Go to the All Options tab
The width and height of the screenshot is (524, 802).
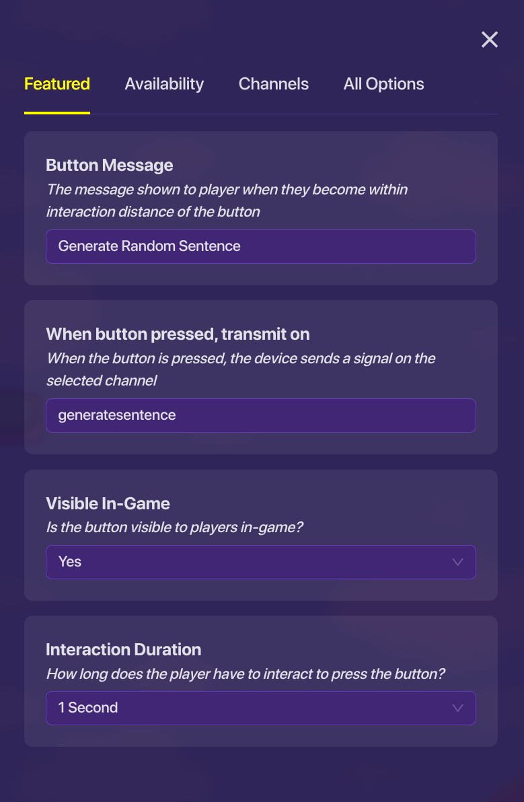383,84
